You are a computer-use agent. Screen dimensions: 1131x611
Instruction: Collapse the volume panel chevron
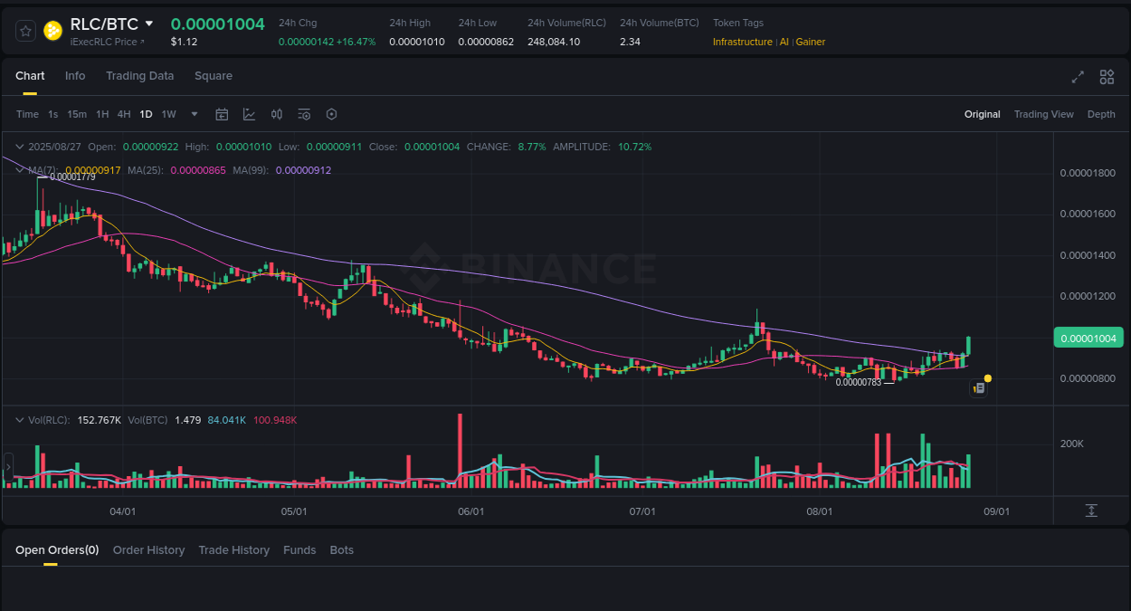tap(19, 419)
